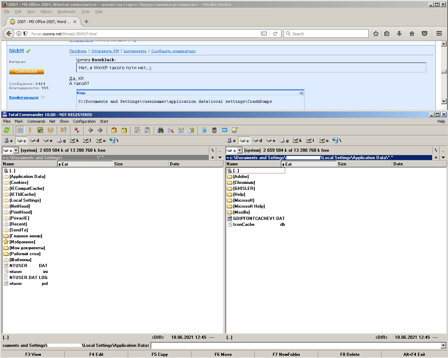Open the Bookmarks menu in Firefox
Viewport: 448px width, 358px height.
(66, 12)
